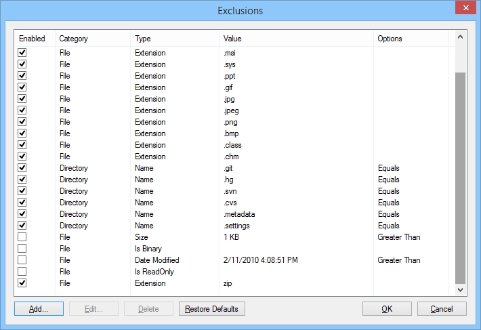
Task: Select the Date Modified type cell
Action: pyautogui.click(x=156, y=260)
